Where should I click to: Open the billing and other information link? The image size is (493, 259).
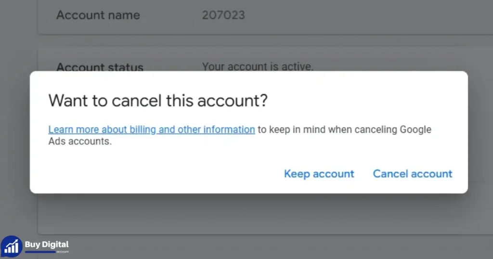coord(152,129)
